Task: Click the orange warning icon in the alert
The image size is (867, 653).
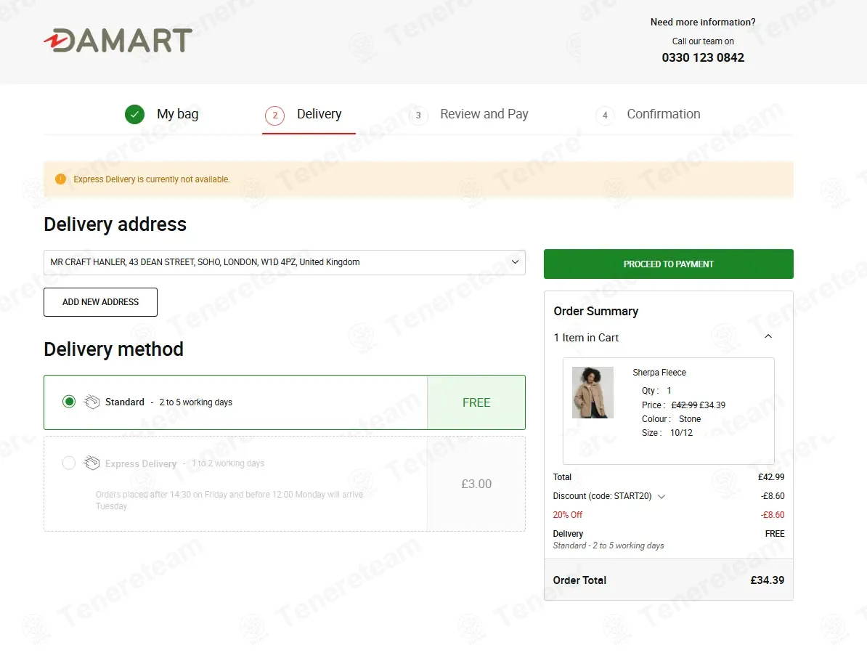Action: [61, 179]
